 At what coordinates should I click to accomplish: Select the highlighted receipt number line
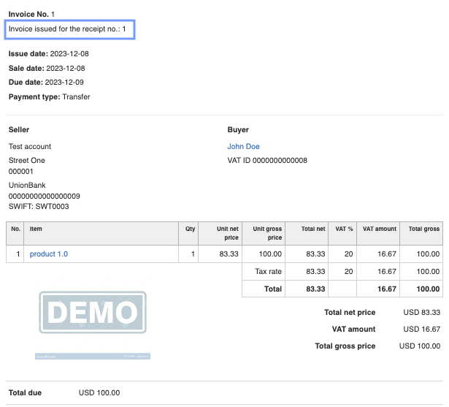(72, 30)
